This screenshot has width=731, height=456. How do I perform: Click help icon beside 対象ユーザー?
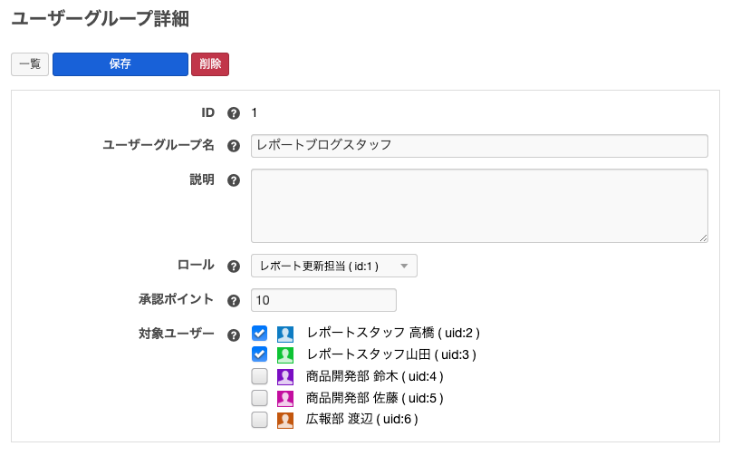234,335
